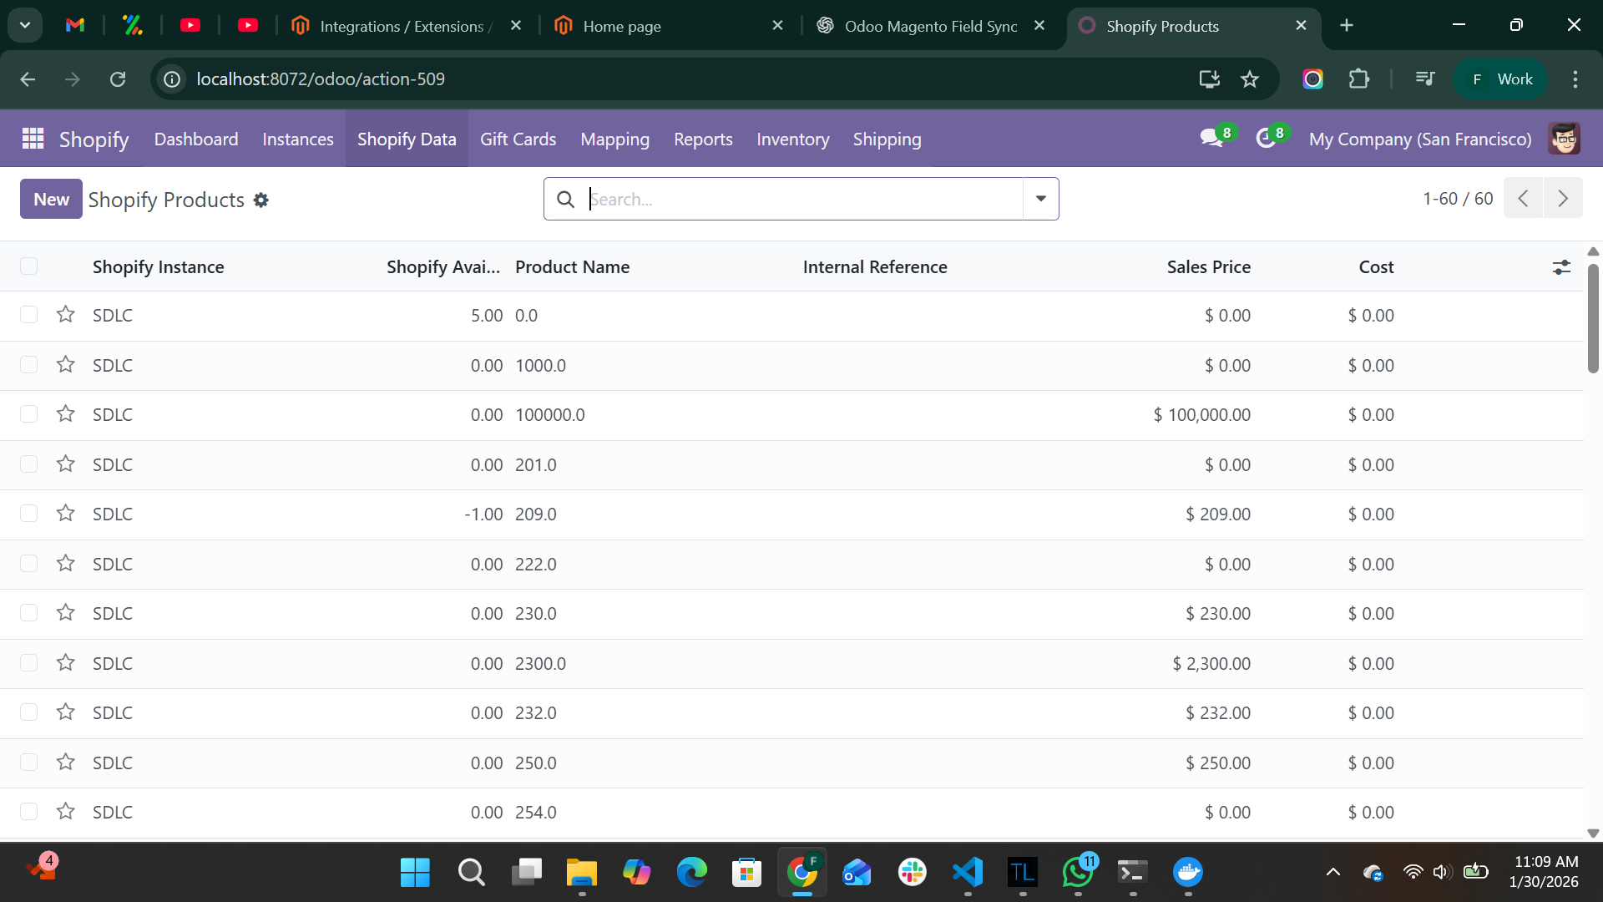Click the previous page chevron
This screenshot has width=1603, height=902.
(1523, 198)
